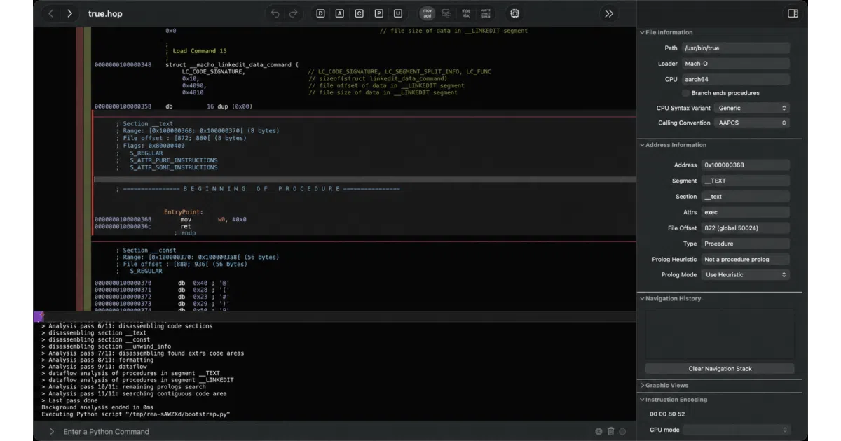Click the EntryPoint label in disassembly

(184, 212)
